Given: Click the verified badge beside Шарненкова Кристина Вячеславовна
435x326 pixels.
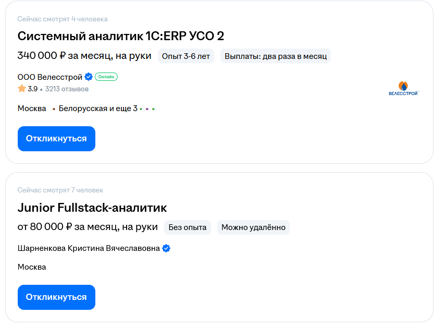Looking at the screenshot, I should click(x=166, y=249).
